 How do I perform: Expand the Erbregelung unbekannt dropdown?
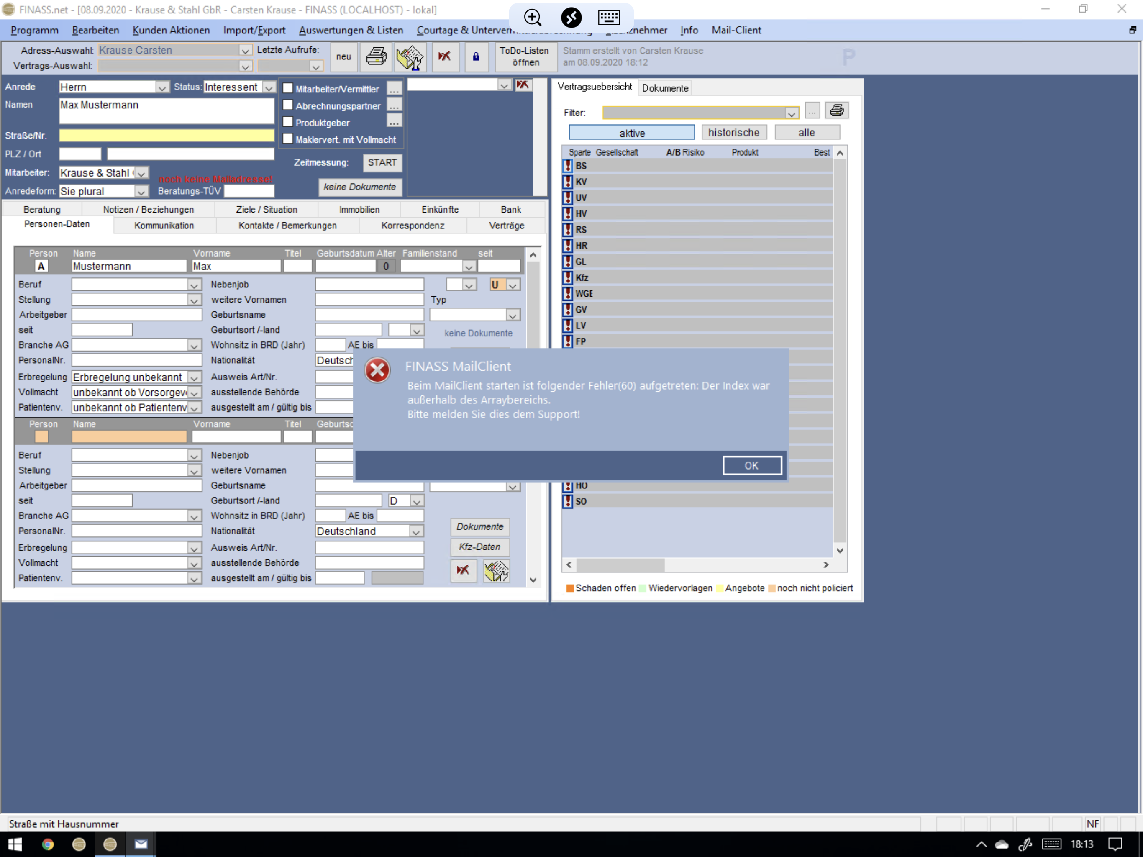coord(194,377)
